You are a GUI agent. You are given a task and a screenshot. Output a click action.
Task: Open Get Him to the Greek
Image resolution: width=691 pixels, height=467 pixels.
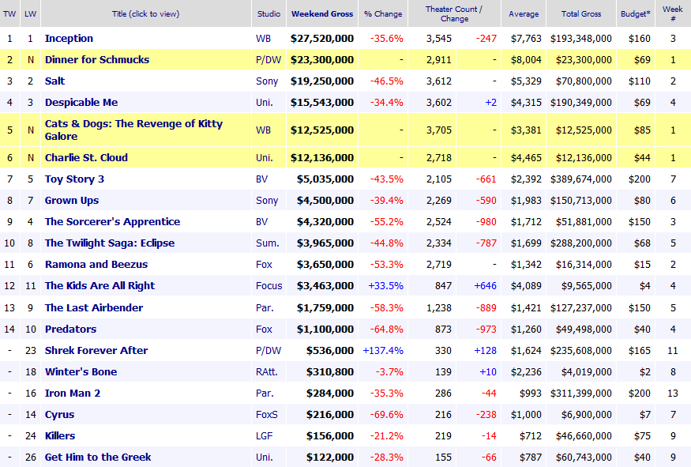(x=98, y=458)
